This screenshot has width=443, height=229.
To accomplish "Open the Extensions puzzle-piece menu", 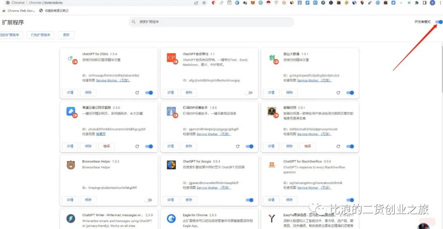I will point(417,3).
